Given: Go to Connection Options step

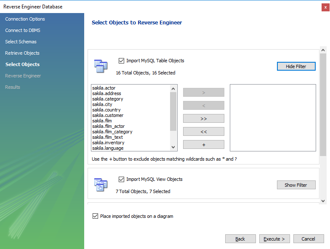Looking at the screenshot, I should pos(25,19).
